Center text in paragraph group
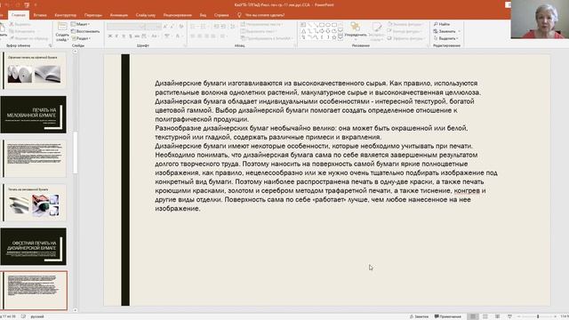 click(x=199, y=36)
